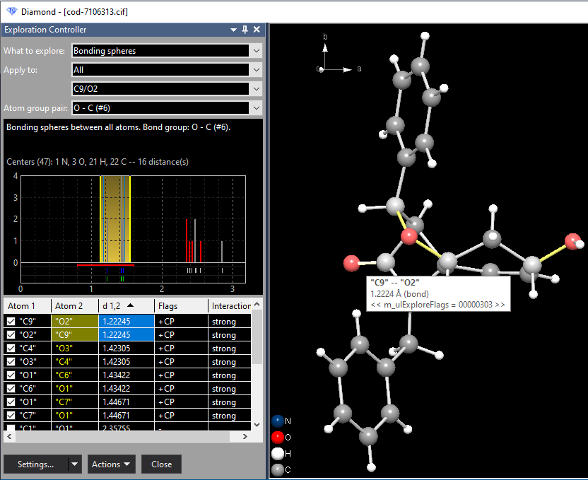Image resolution: width=588 pixels, height=480 pixels.
Task: Open the 'What to explore' dropdown
Action: [x=255, y=51]
